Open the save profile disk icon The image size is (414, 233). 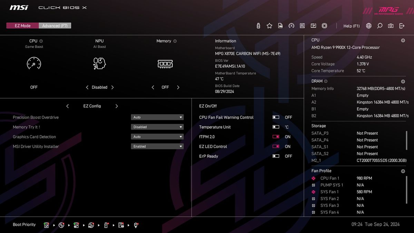(280, 26)
